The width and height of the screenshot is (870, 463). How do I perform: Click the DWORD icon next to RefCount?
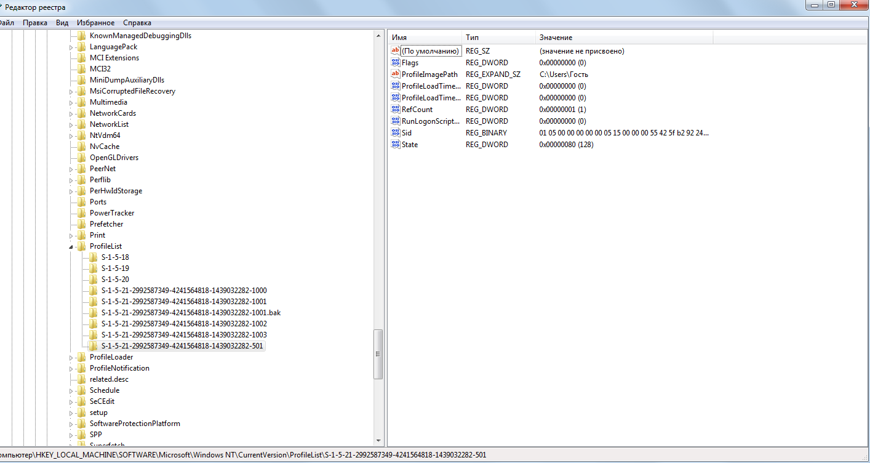(396, 110)
